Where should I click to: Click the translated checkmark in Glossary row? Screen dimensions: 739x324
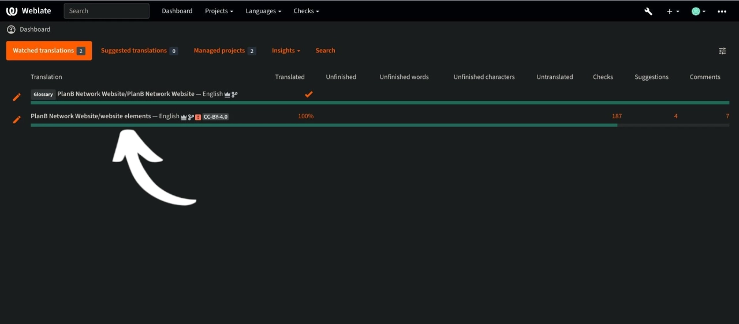pyautogui.click(x=309, y=94)
